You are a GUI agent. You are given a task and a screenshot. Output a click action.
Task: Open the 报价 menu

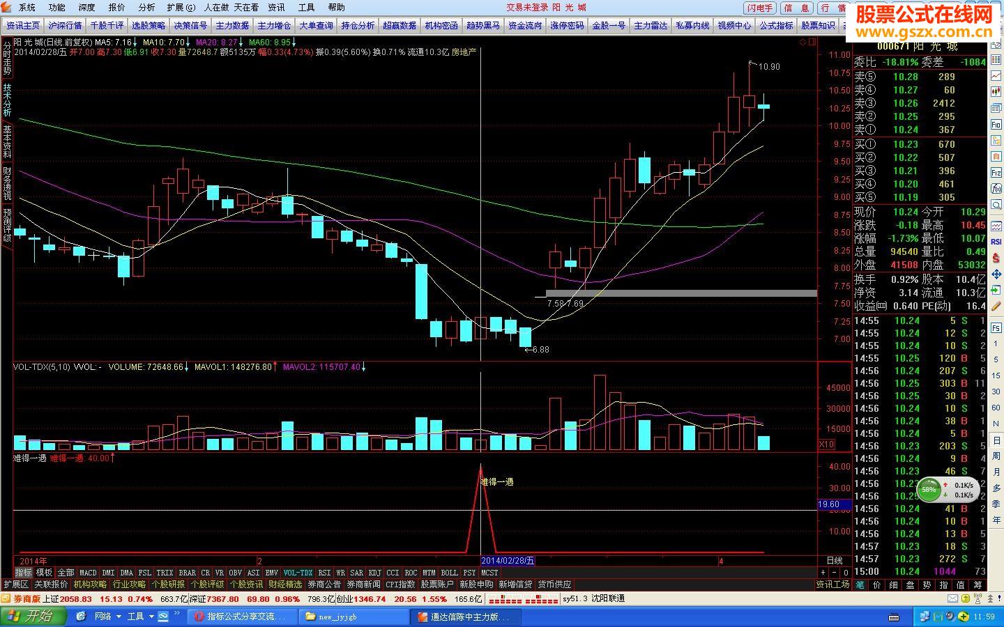117,7
